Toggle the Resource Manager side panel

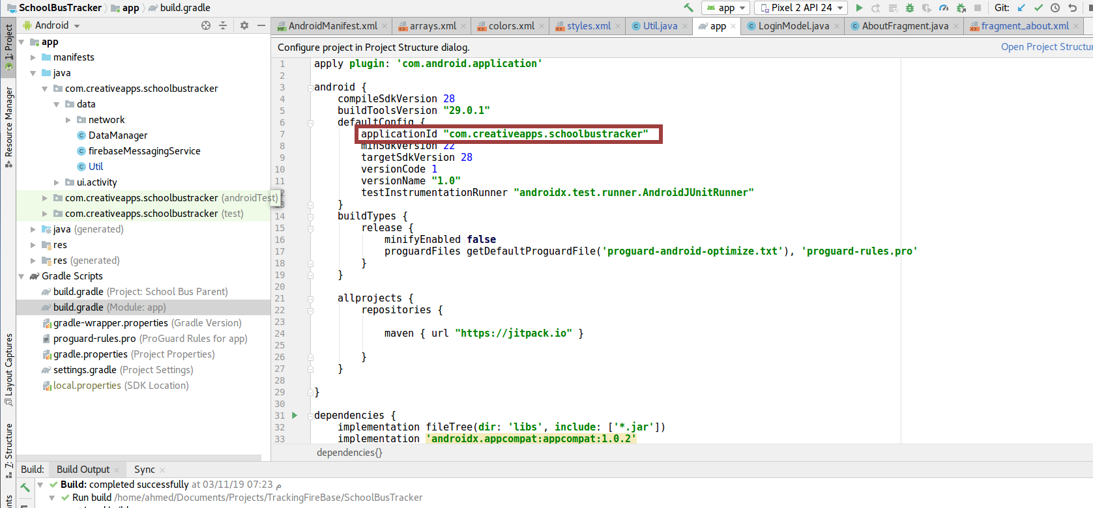[x=8, y=124]
